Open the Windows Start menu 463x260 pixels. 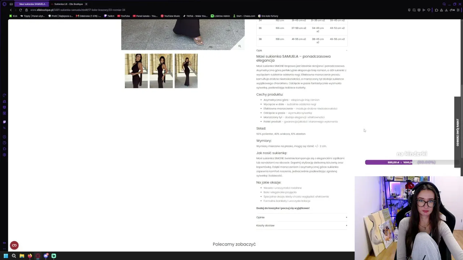(6, 256)
